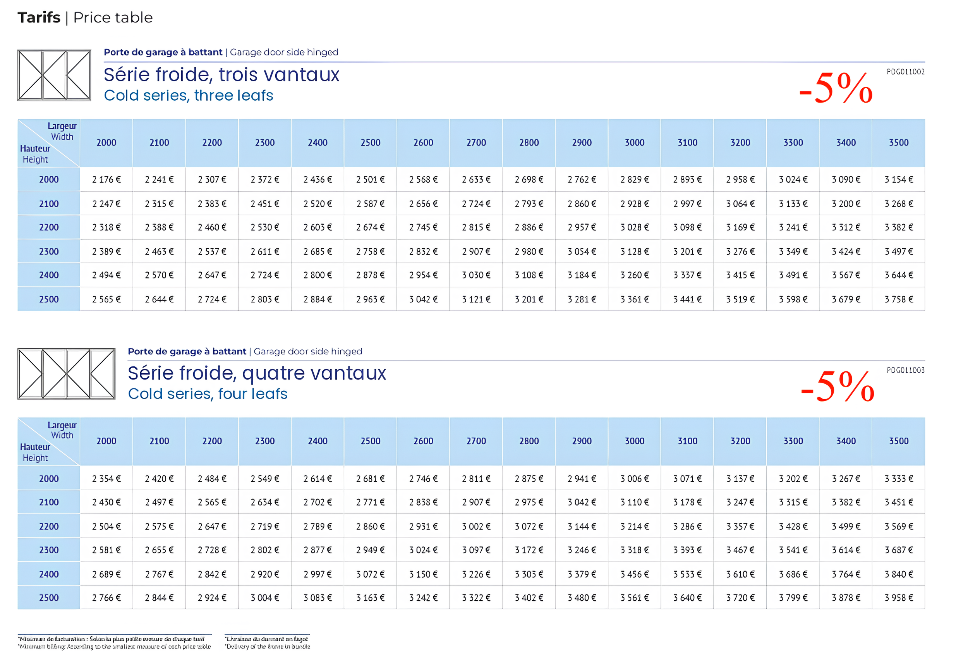Select the 2 354 € price cell
This screenshot has height=663, width=968.
pyautogui.click(x=106, y=478)
